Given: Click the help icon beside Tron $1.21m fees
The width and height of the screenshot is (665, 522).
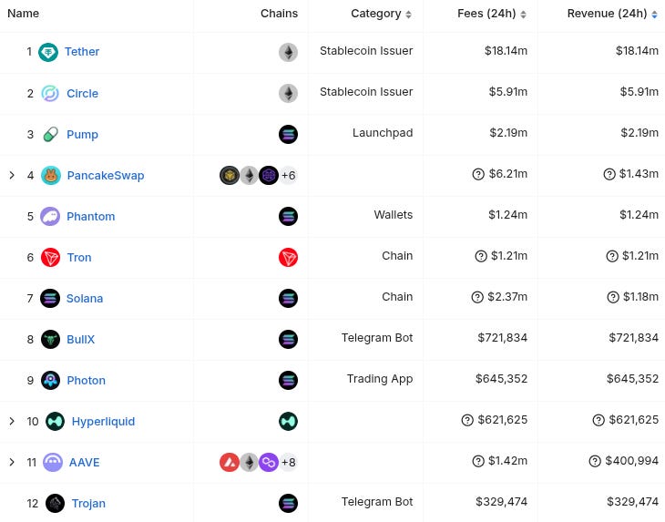Looking at the screenshot, I should point(480,256).
